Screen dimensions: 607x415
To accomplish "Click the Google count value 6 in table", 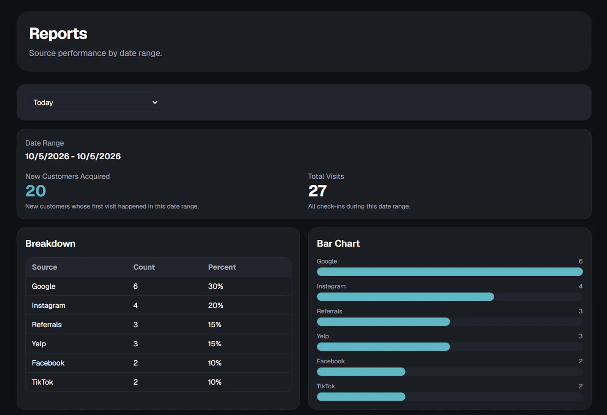I will 135,286.
